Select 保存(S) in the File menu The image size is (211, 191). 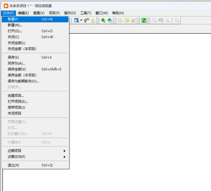pos(35,57)
